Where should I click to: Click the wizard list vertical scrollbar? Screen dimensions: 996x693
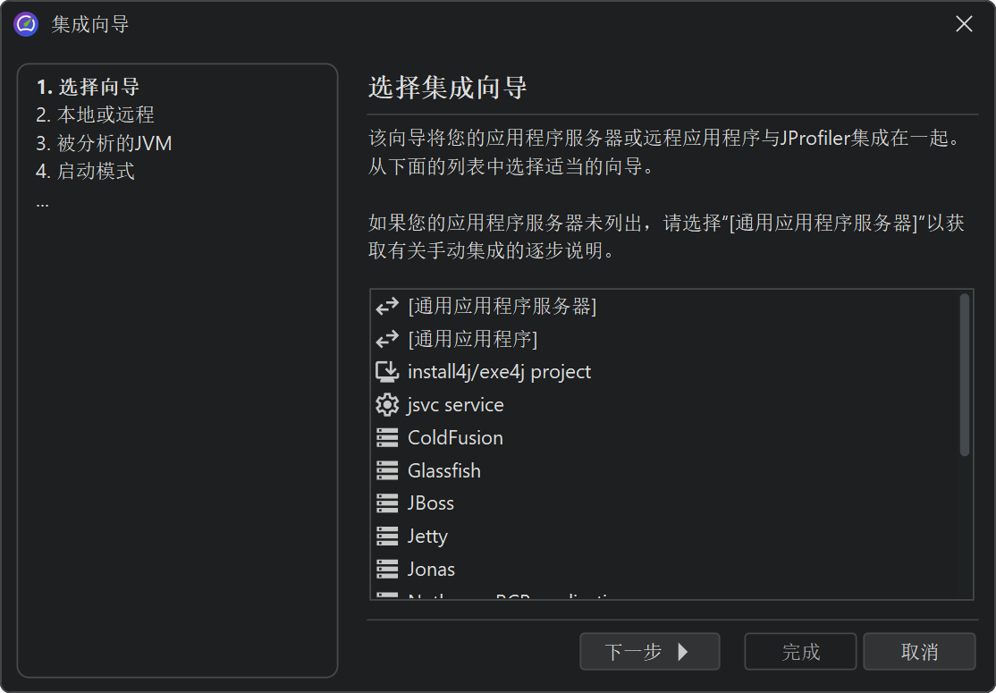(965, 376)
